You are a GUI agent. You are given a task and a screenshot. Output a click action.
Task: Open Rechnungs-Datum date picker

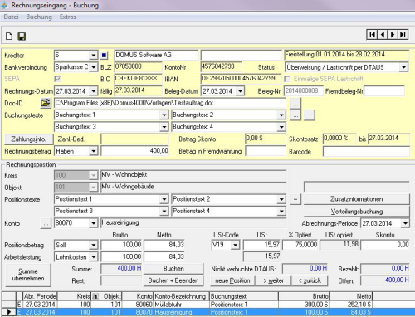(x=94, y=91)
